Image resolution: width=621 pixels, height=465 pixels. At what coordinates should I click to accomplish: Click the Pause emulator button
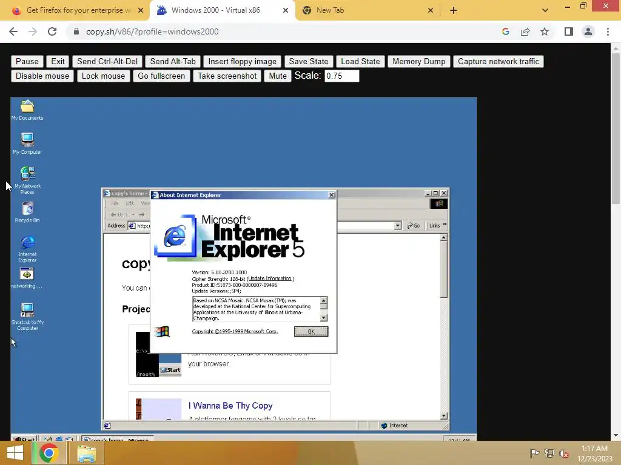[x=27, y=61]
